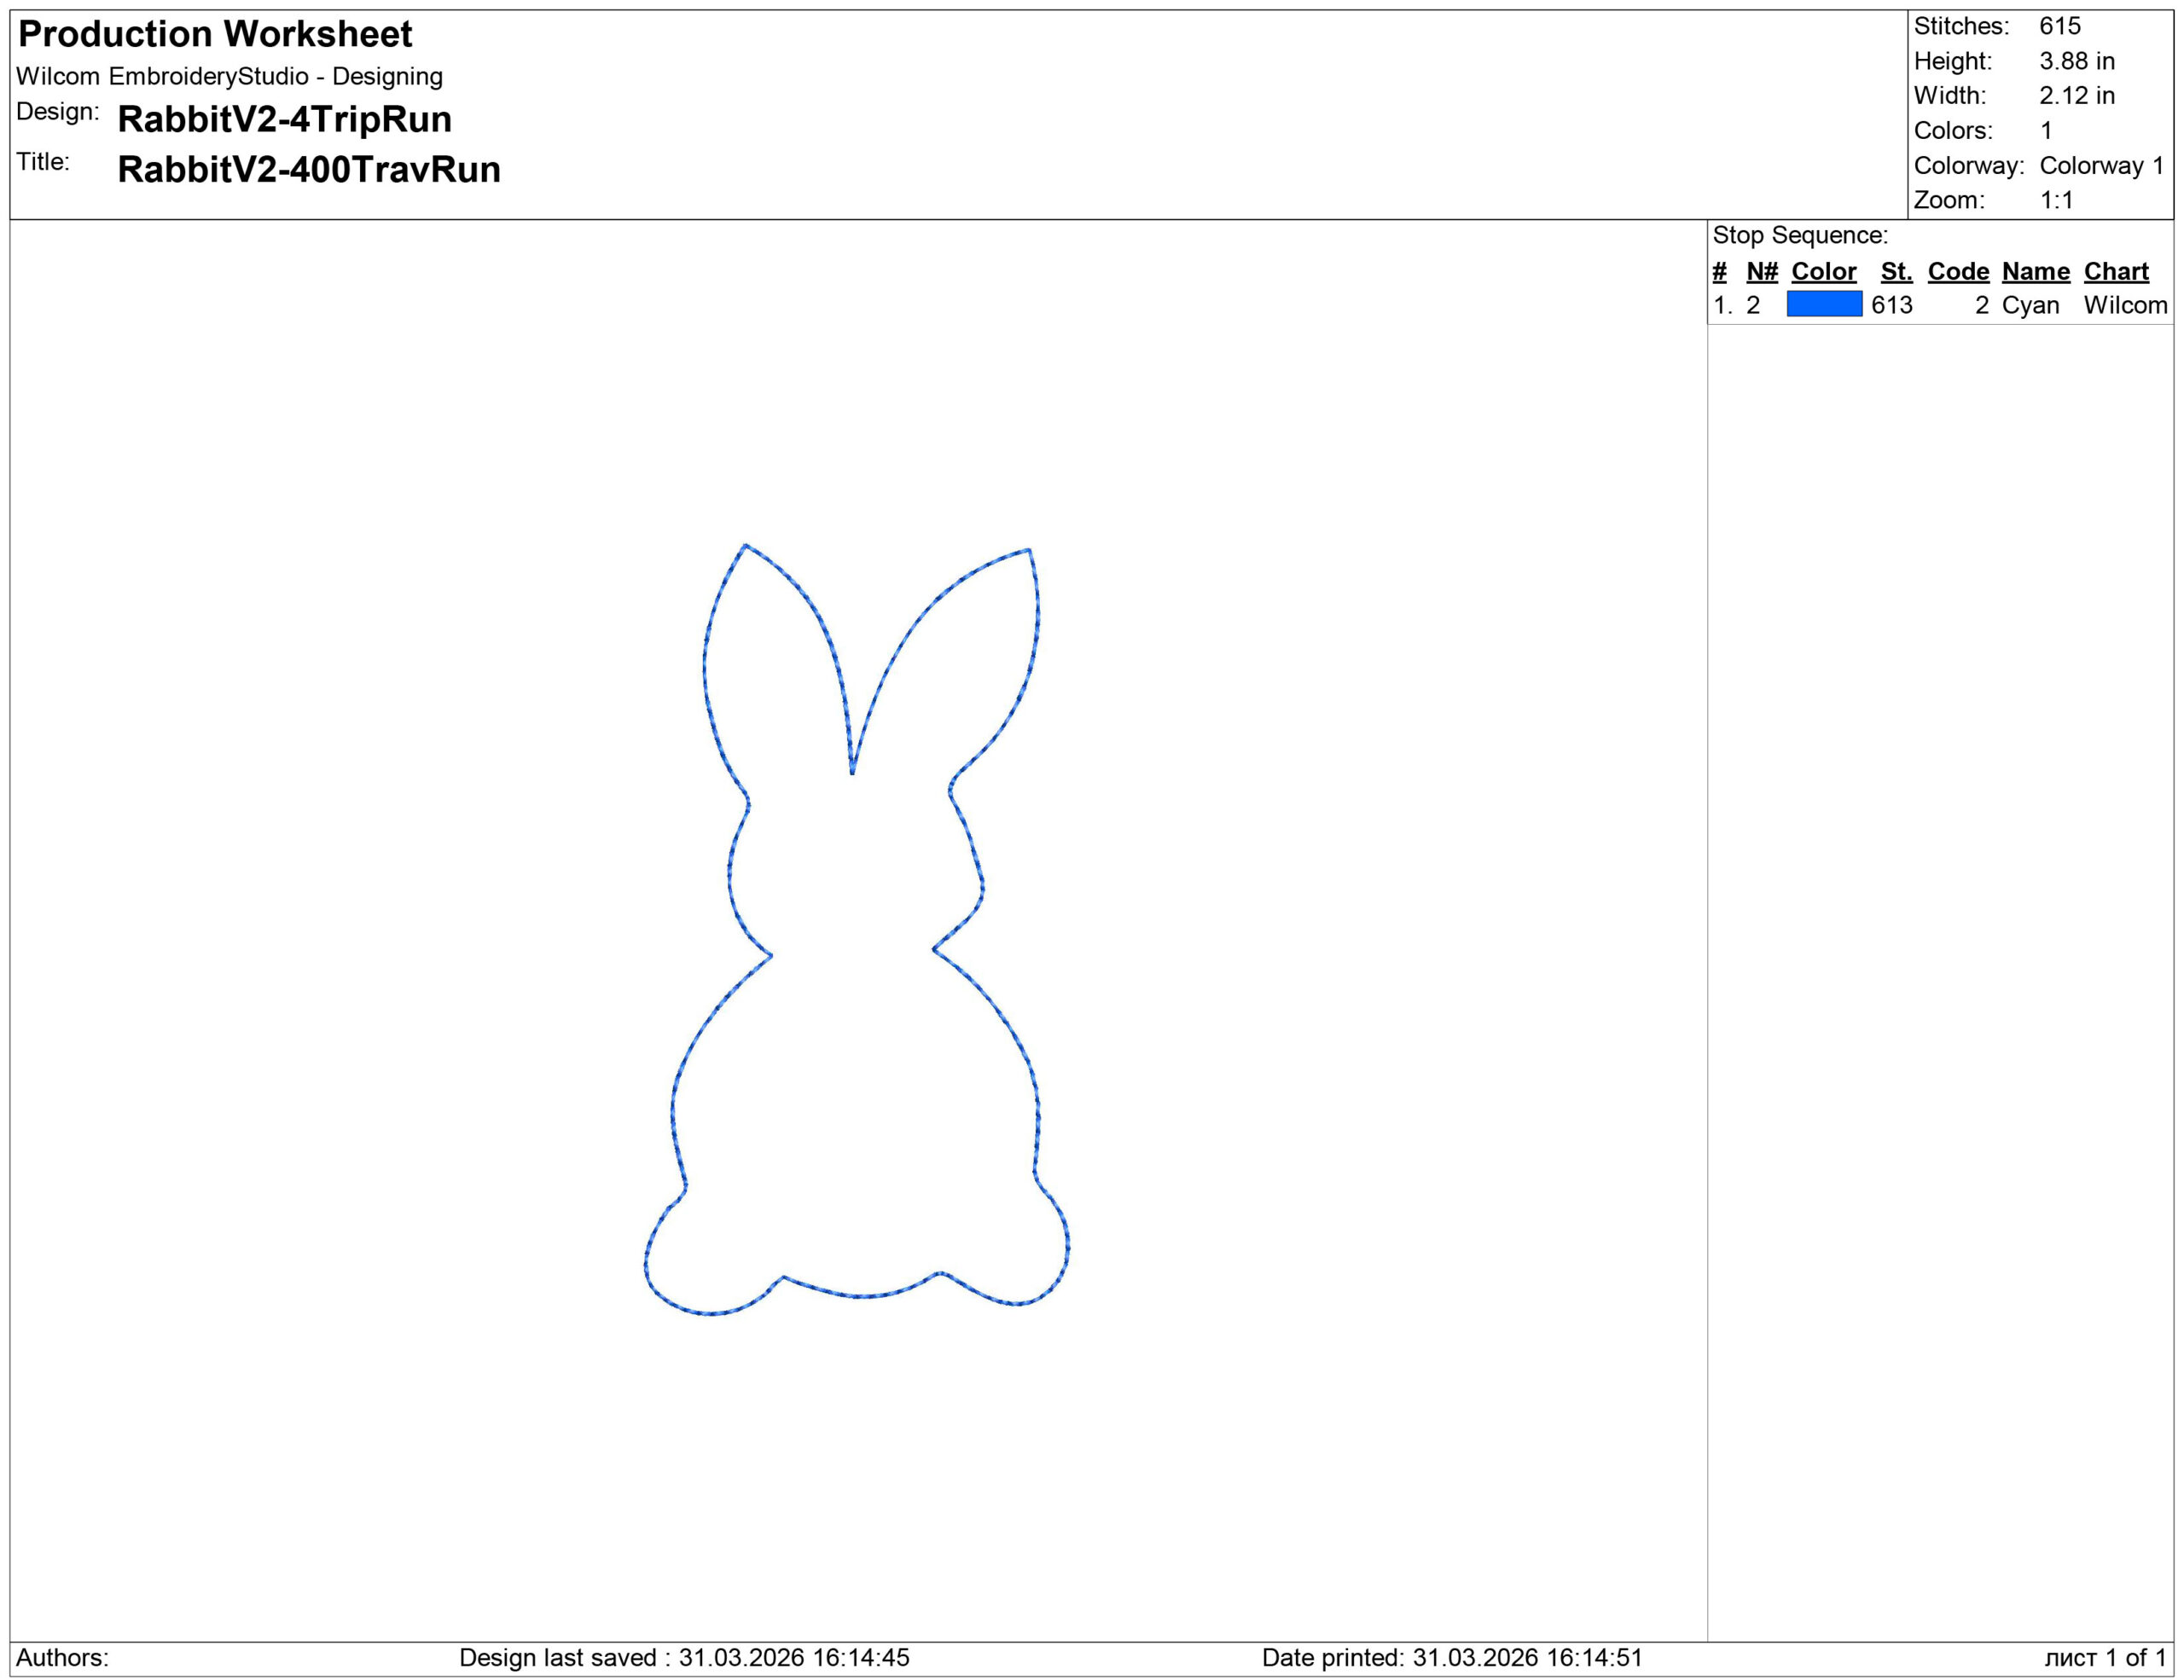Sort the stop sequence by Code column
Screen dimensions: 2184x1680
coord(1957,271)
